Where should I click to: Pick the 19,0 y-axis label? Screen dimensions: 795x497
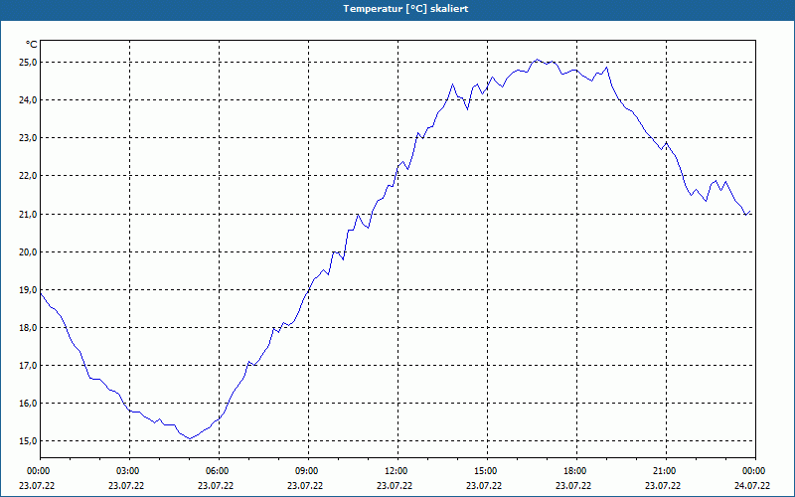28,289
